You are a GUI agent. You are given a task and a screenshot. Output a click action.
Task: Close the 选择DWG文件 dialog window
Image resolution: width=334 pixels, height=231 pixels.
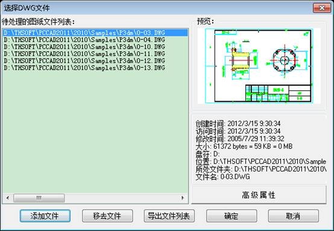pos(322,8)
